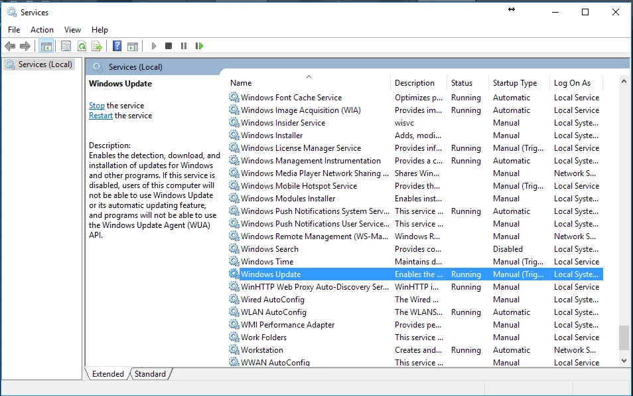The height and width of the screenshot is (396, 633).
Task: Select Services (Local) in console tree
Action: (39, 64)
